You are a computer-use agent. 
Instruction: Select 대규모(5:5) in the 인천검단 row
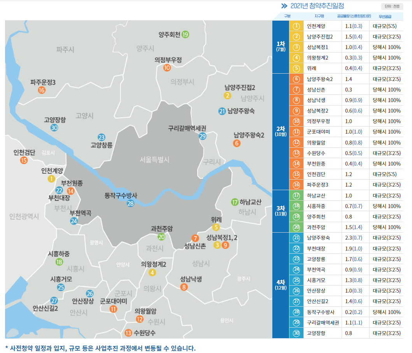[x=384, y=174]
